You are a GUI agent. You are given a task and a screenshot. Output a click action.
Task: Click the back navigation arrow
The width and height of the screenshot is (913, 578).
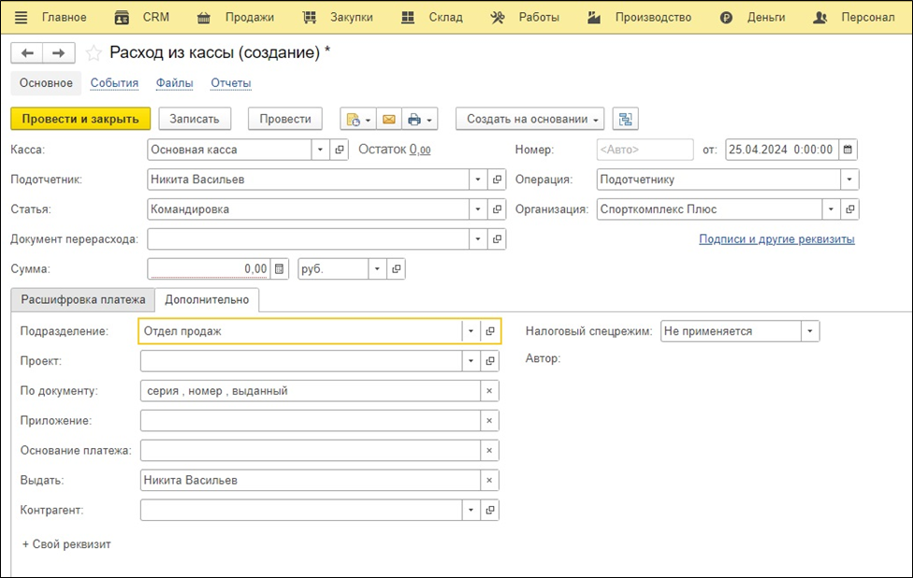tap(27, 53)
